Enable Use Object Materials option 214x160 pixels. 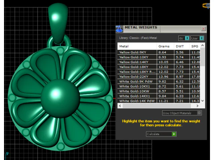pyautogui.click(x=182, y=113)
